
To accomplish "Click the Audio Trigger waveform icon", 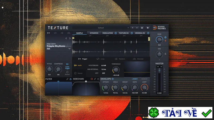I will click(67, 64).
